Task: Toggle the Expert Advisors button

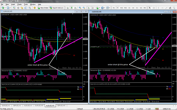Action: point(57,8)
